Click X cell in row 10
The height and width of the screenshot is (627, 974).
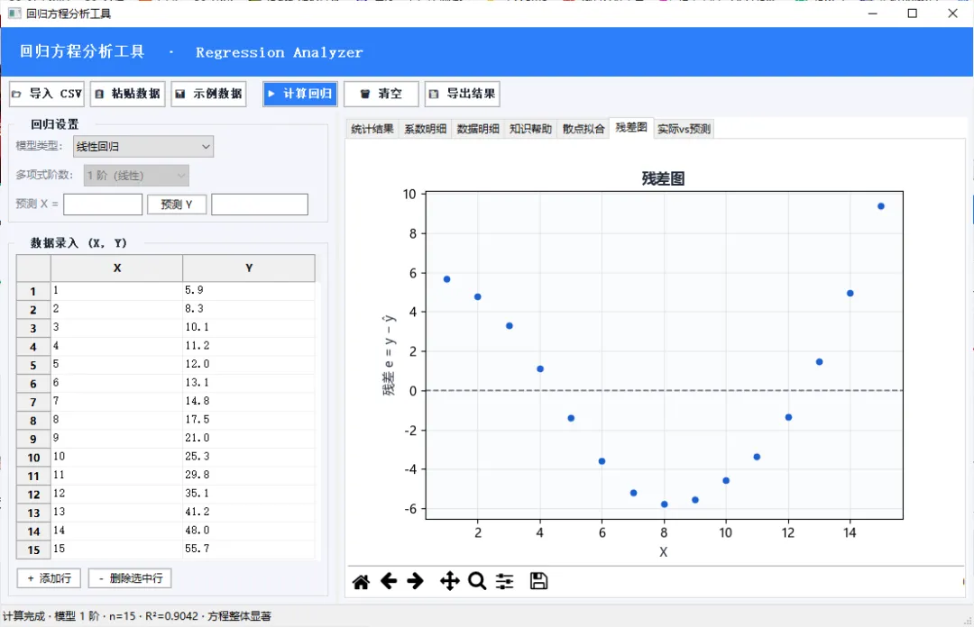116,457
